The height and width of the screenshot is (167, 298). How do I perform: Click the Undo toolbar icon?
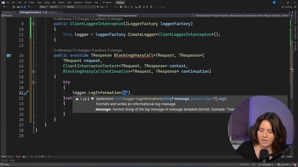[x=29, y=7]
